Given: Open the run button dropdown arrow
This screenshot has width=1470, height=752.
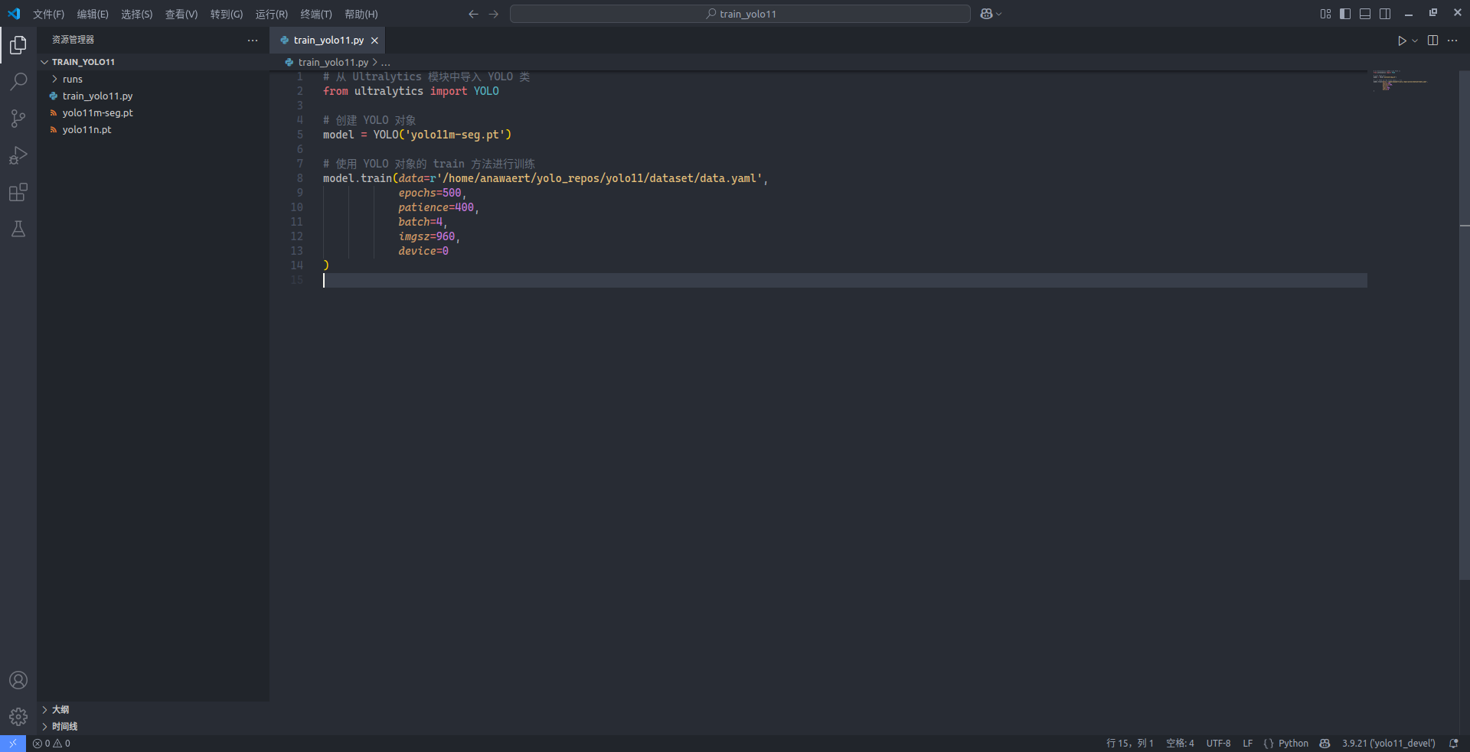Looking at the screenshot, I should (x=1415, y=41).
